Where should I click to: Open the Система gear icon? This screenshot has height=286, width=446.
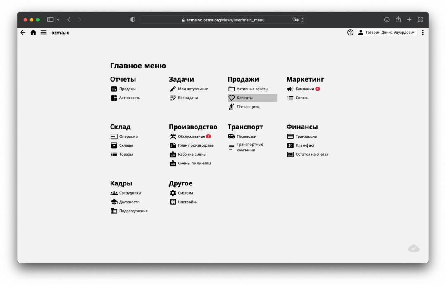[172, 192]
